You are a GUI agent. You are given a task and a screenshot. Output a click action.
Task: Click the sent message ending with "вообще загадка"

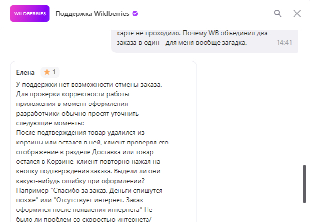[x=205, y=41]
